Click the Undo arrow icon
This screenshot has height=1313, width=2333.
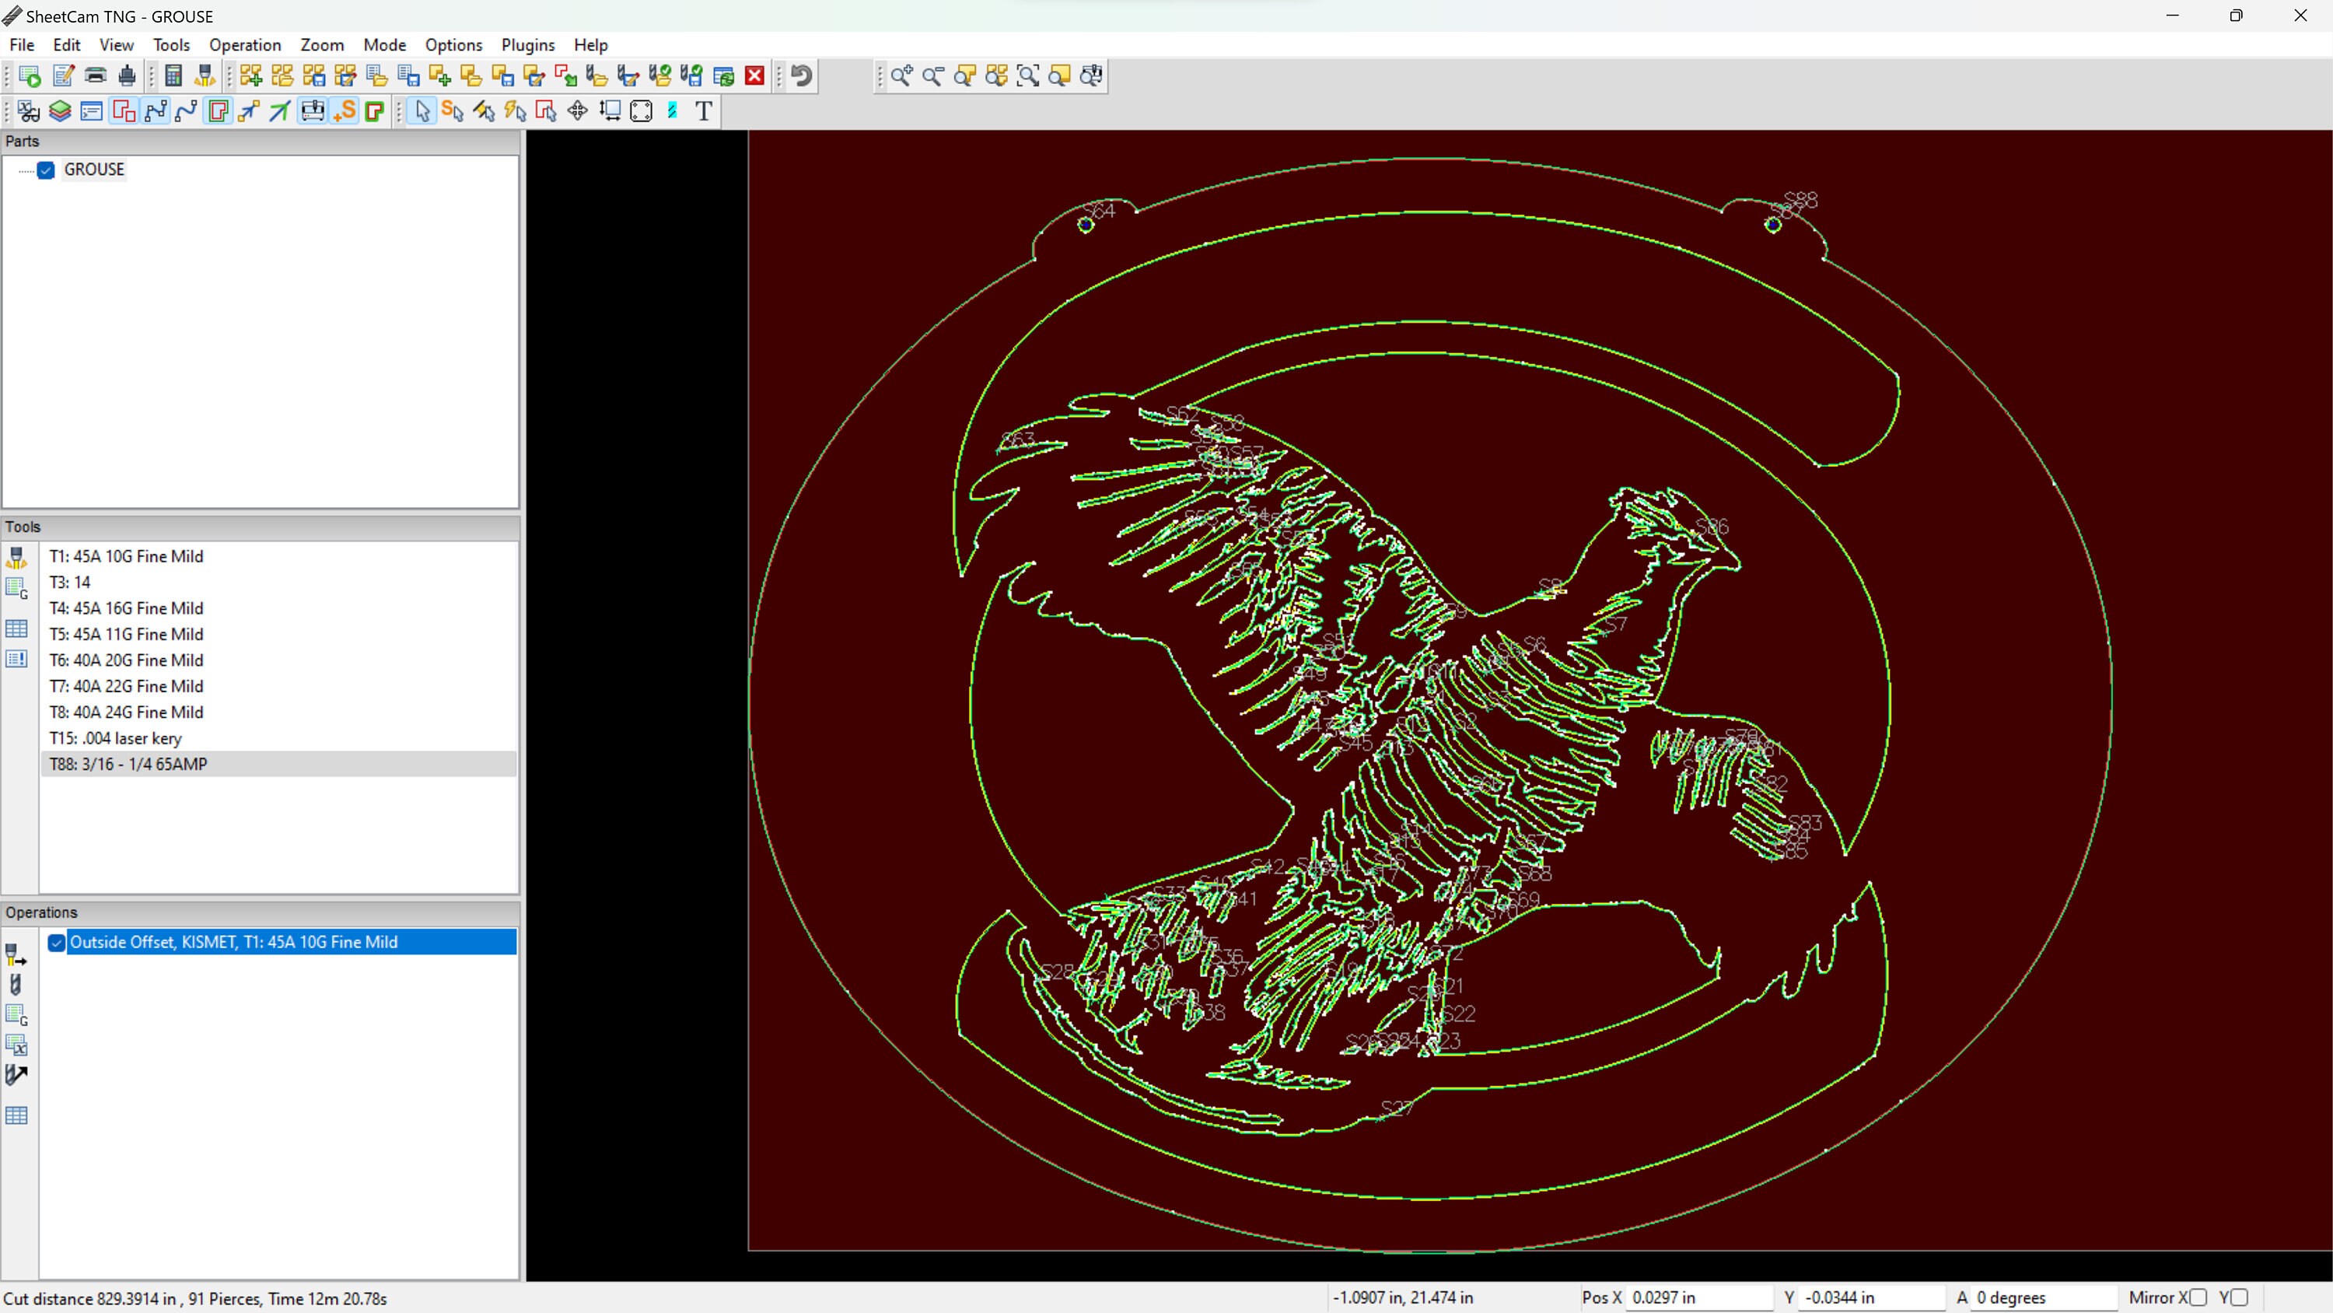pos(801,76)
